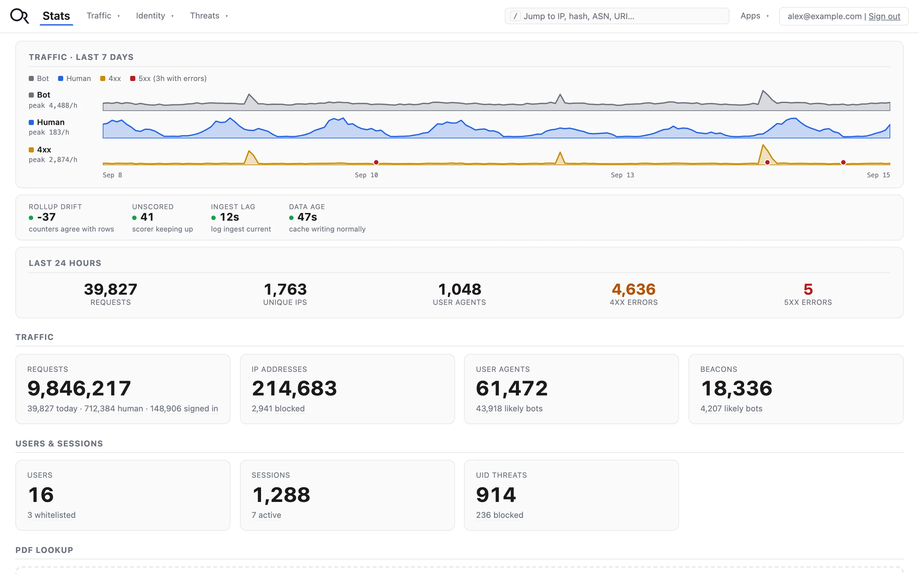Expand the Identity menu
The width and height of the screenshot is (919, 574).
point(154,16)
